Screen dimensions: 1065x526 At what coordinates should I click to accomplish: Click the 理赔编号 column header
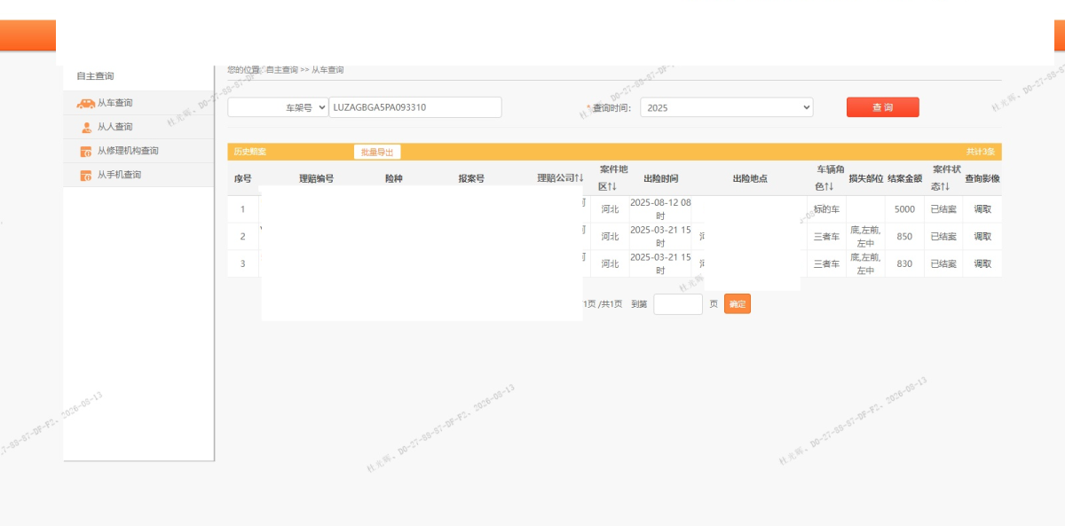click(x=316, y=178)
